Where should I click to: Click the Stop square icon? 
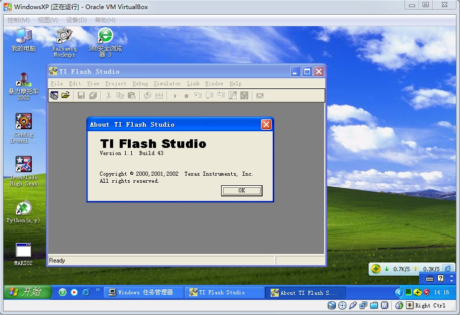[186, 96]
